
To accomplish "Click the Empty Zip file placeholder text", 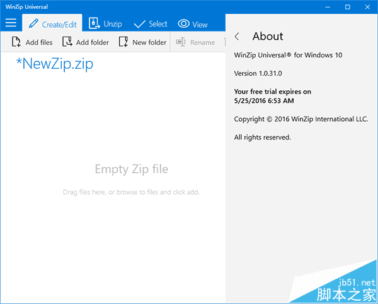I will tap(132, 169).
